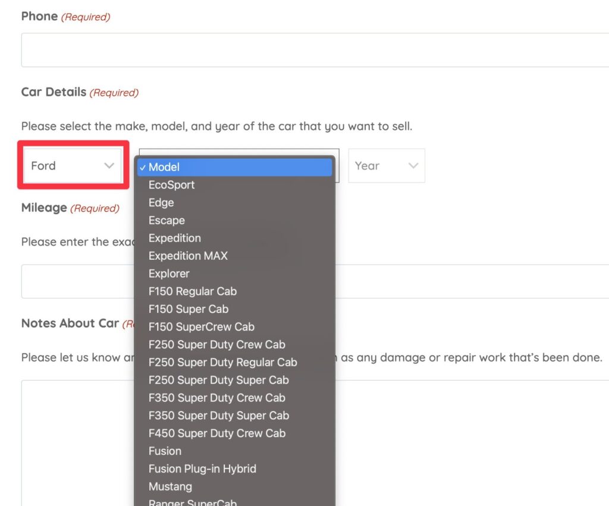
Task: Open the Year dropdown
Action: click(386, 166)
